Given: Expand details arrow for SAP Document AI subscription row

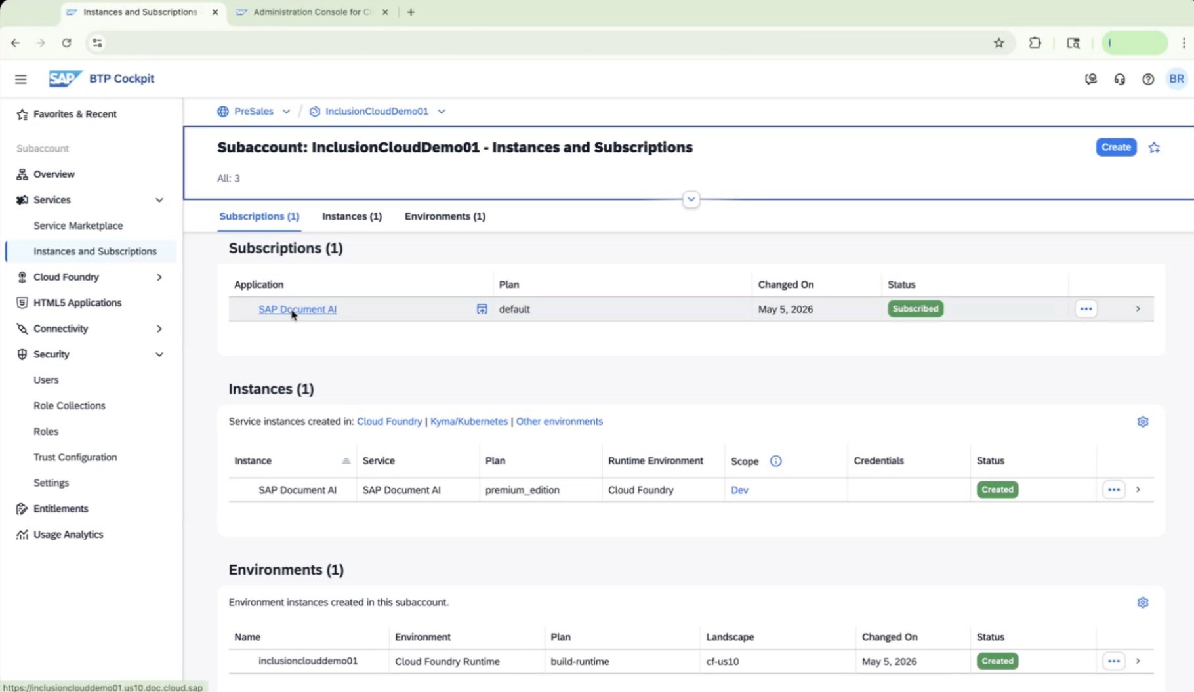Looking at the screenshot, I should tap(1138, 309).
